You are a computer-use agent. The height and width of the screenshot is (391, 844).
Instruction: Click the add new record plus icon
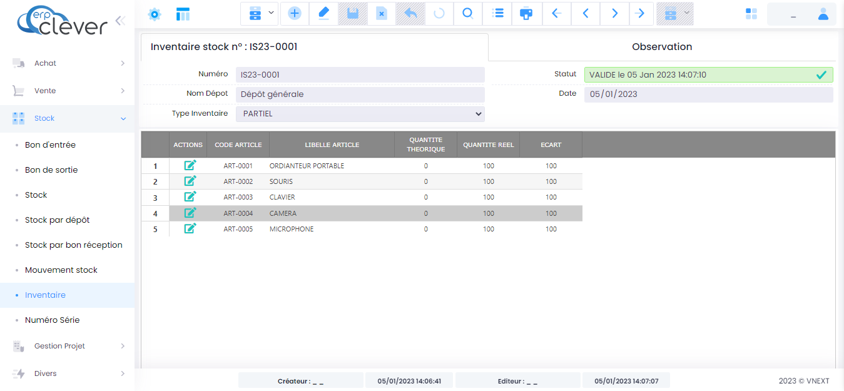coord(295,13)
